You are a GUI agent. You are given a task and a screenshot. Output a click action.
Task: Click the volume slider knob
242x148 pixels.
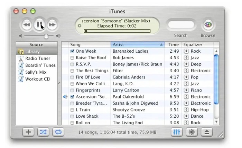tap(46, 36)
